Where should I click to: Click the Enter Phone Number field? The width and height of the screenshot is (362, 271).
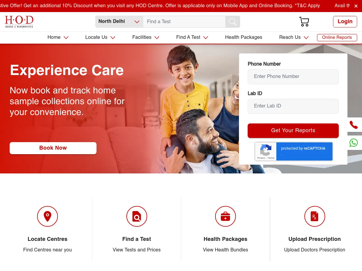point(293,76)
